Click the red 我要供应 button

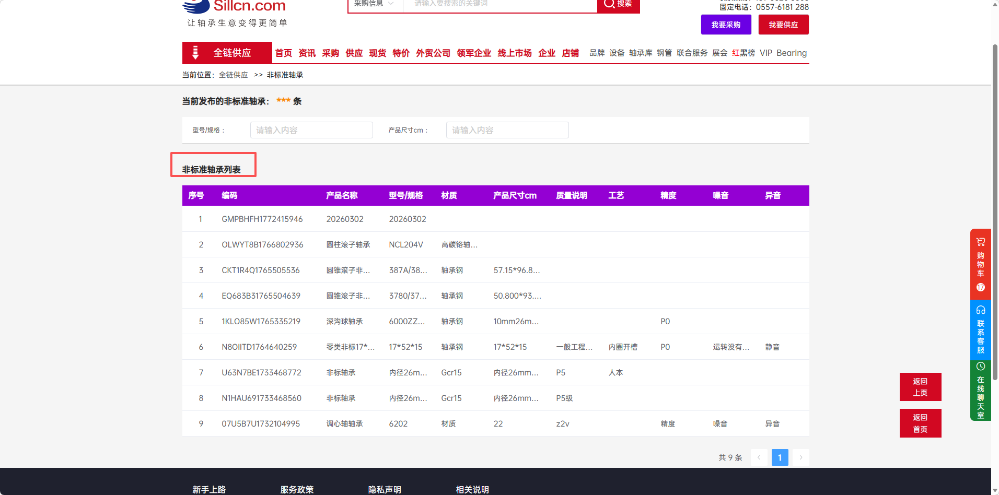click(x=783, y=25)
